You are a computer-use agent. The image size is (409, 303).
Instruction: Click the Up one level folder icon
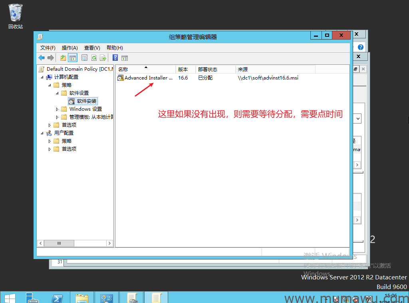[63, 58]
